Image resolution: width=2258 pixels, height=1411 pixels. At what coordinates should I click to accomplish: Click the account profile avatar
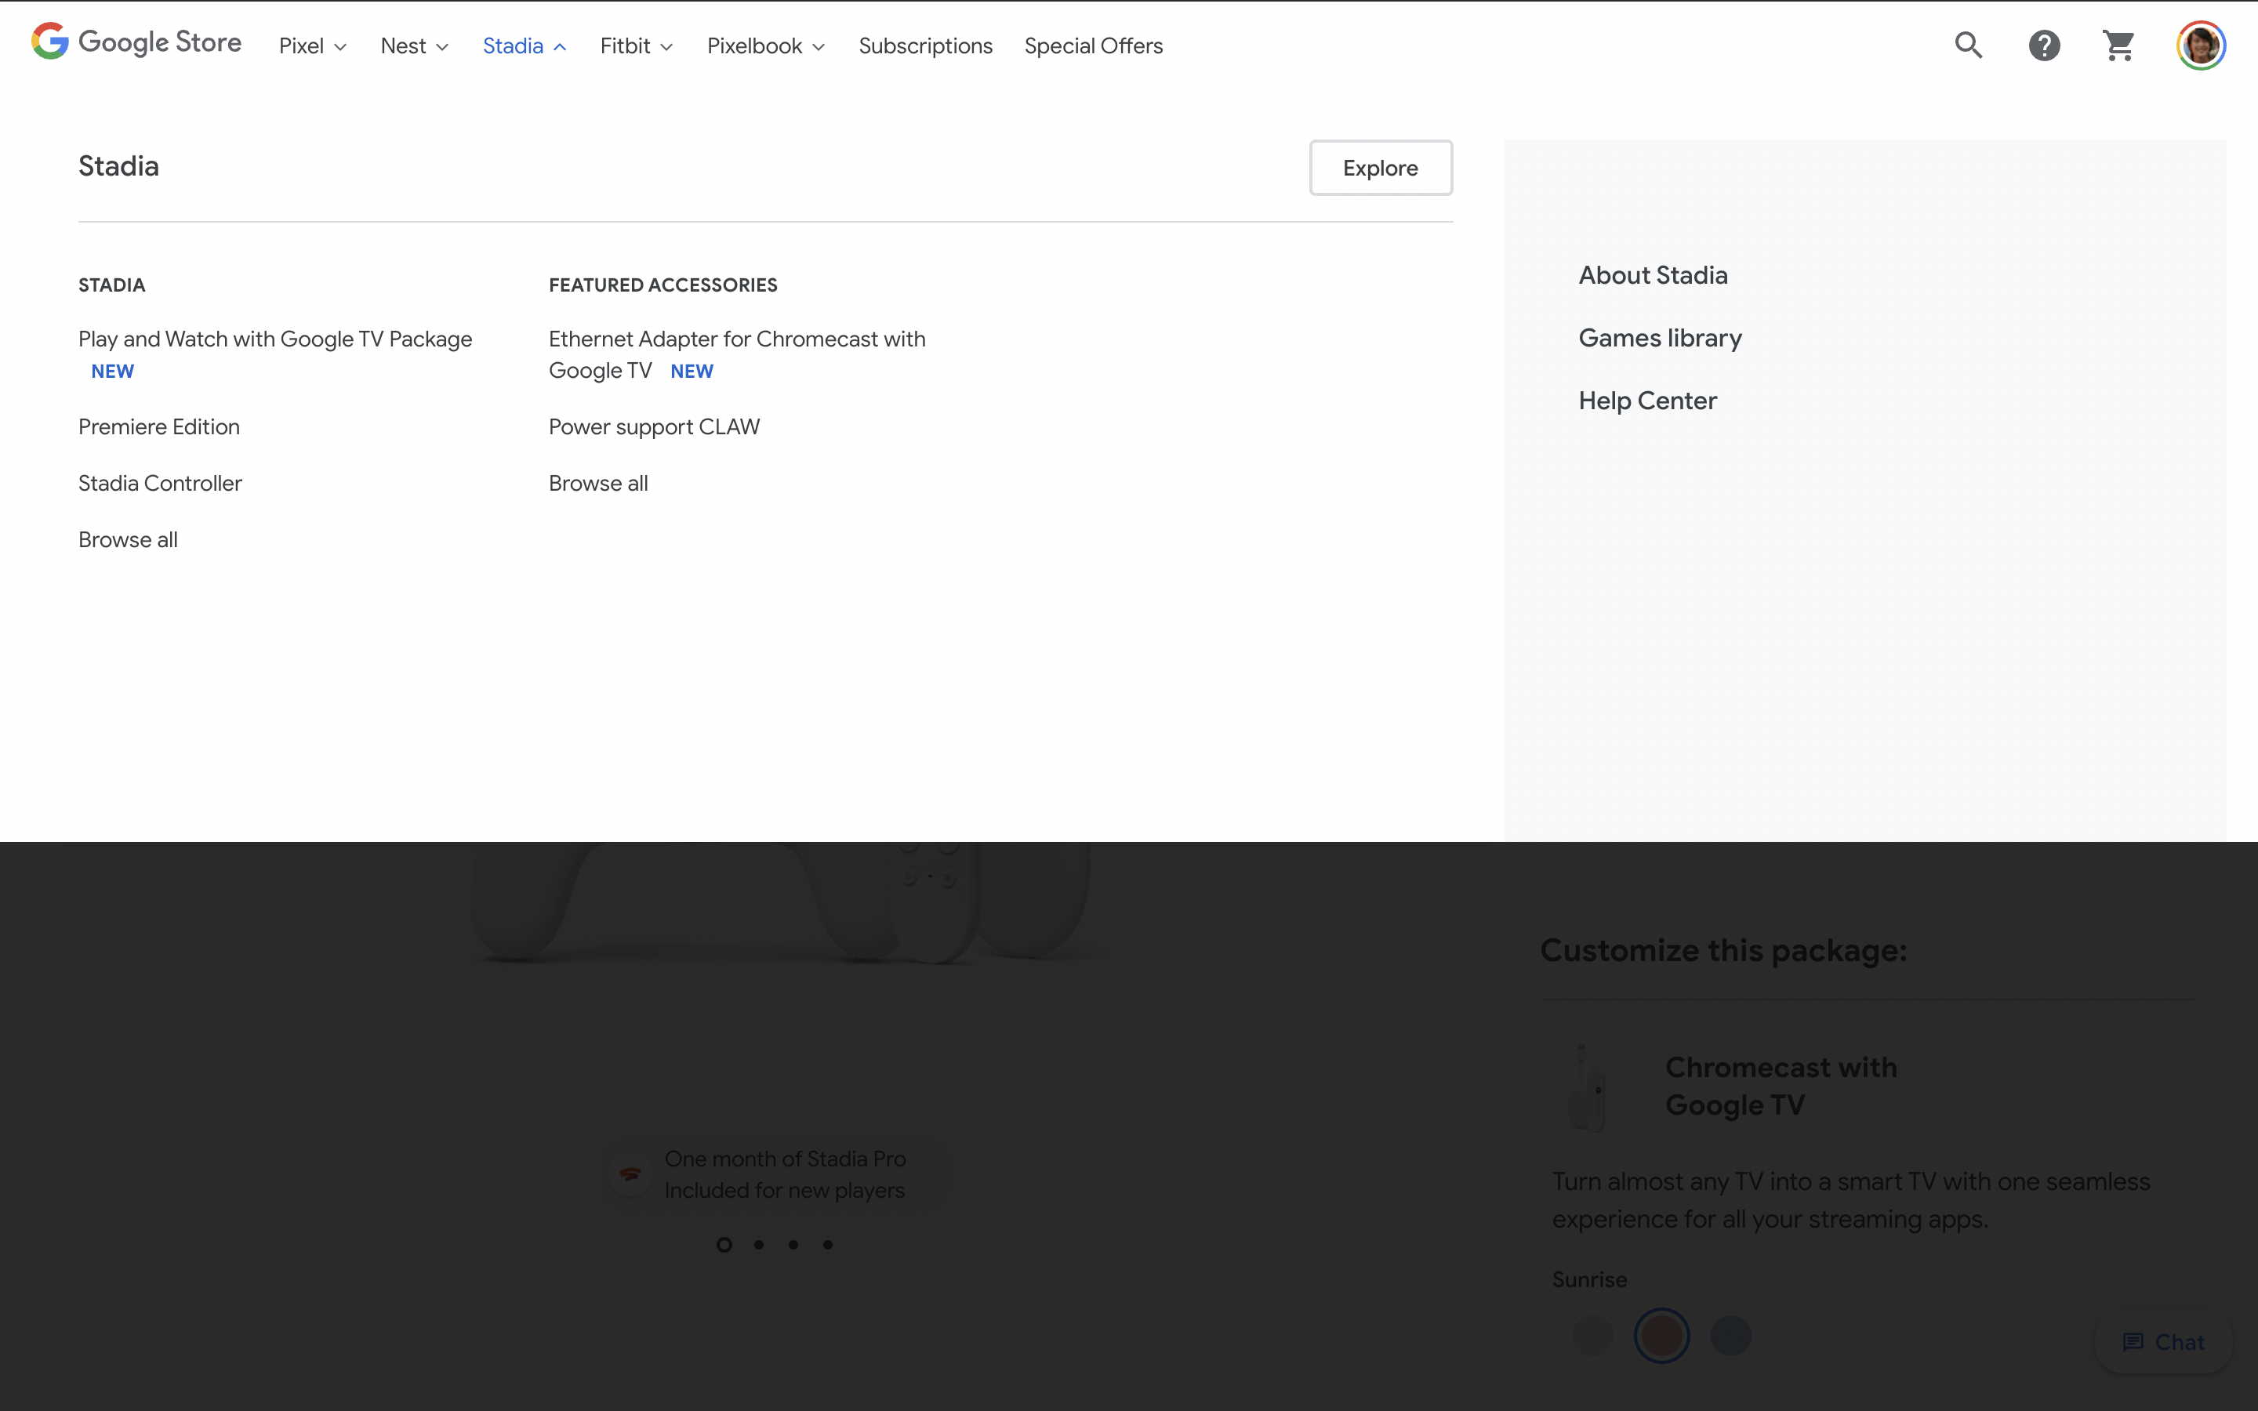[2200, 45]
